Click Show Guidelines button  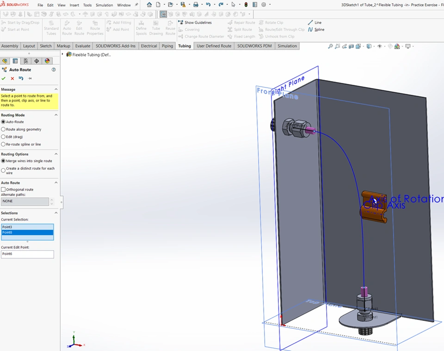(x=195, y=23)
